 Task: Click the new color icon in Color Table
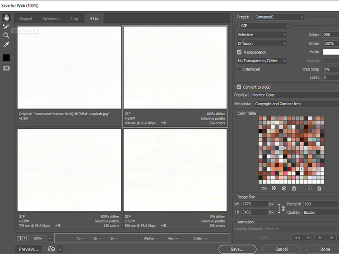[310, 188]
